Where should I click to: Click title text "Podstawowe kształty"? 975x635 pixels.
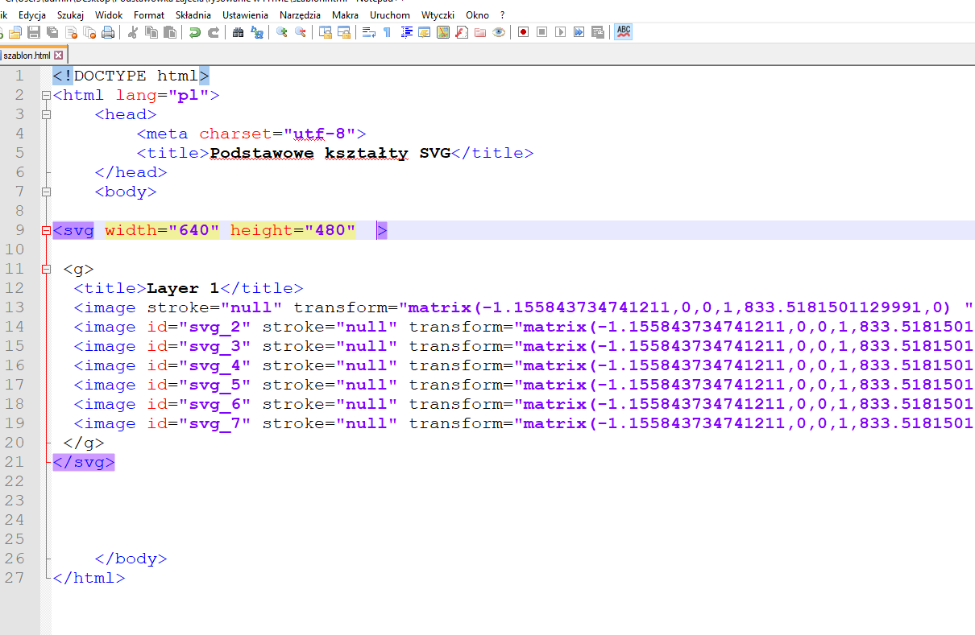[309, 153]
